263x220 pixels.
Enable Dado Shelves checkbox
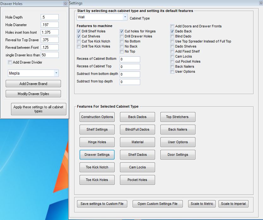click(172, 46)
